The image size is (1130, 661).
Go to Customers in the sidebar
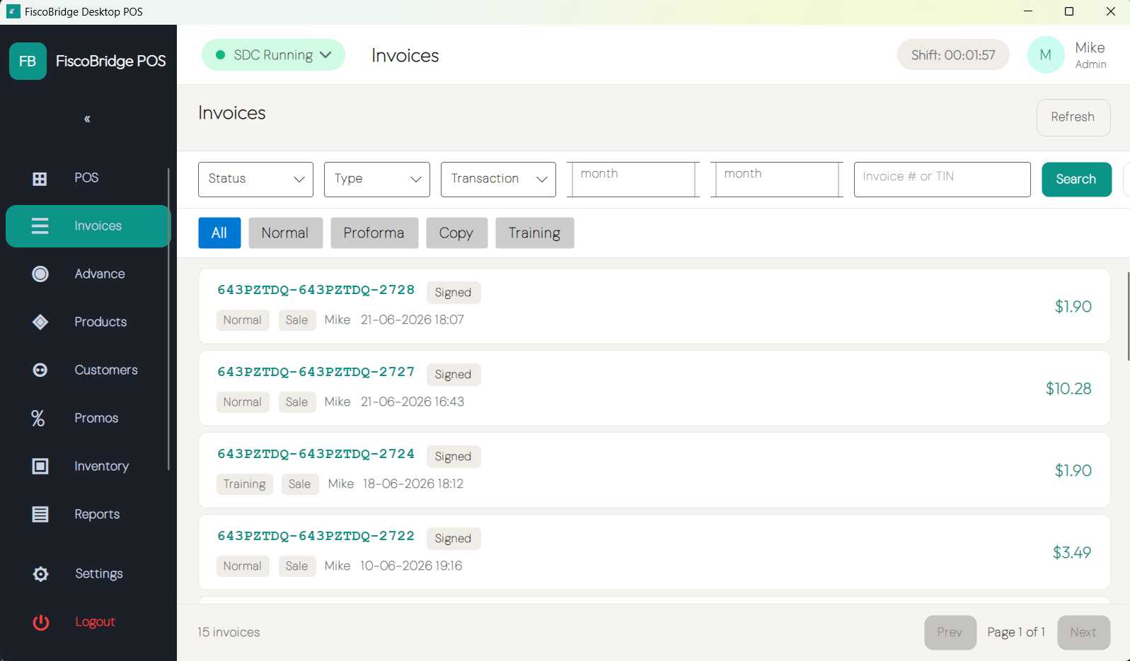coord(106,370)
